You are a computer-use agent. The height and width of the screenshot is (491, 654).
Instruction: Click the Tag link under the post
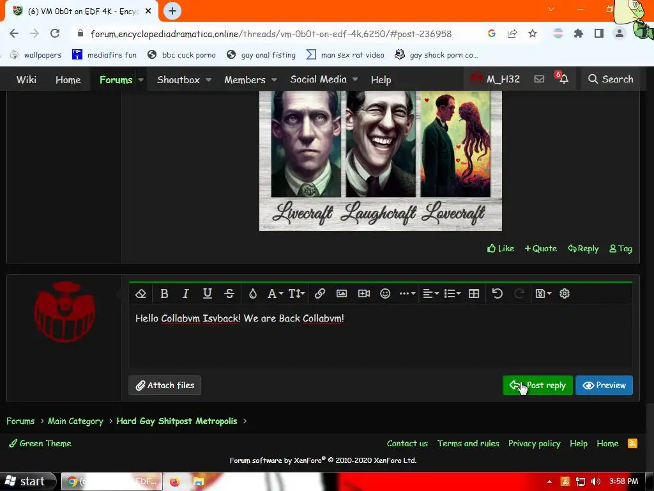pos(621,249)
